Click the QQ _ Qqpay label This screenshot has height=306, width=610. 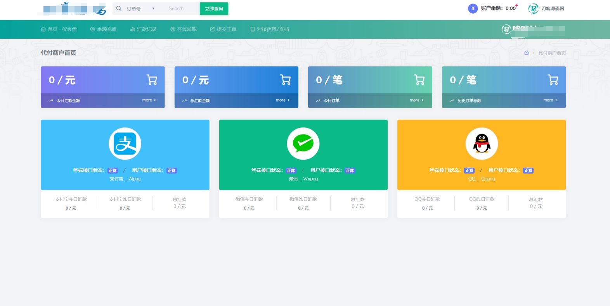pos(482,179)
